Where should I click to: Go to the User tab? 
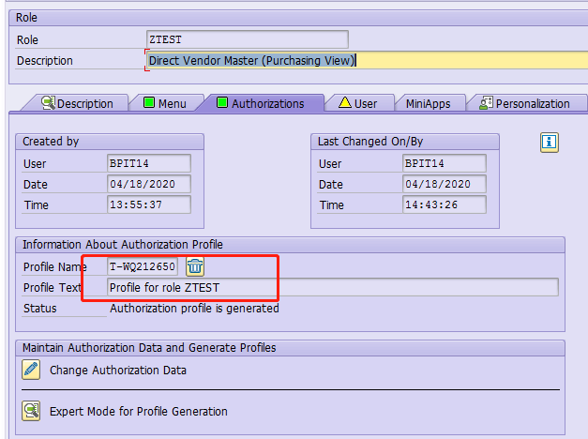pos(358,103)
